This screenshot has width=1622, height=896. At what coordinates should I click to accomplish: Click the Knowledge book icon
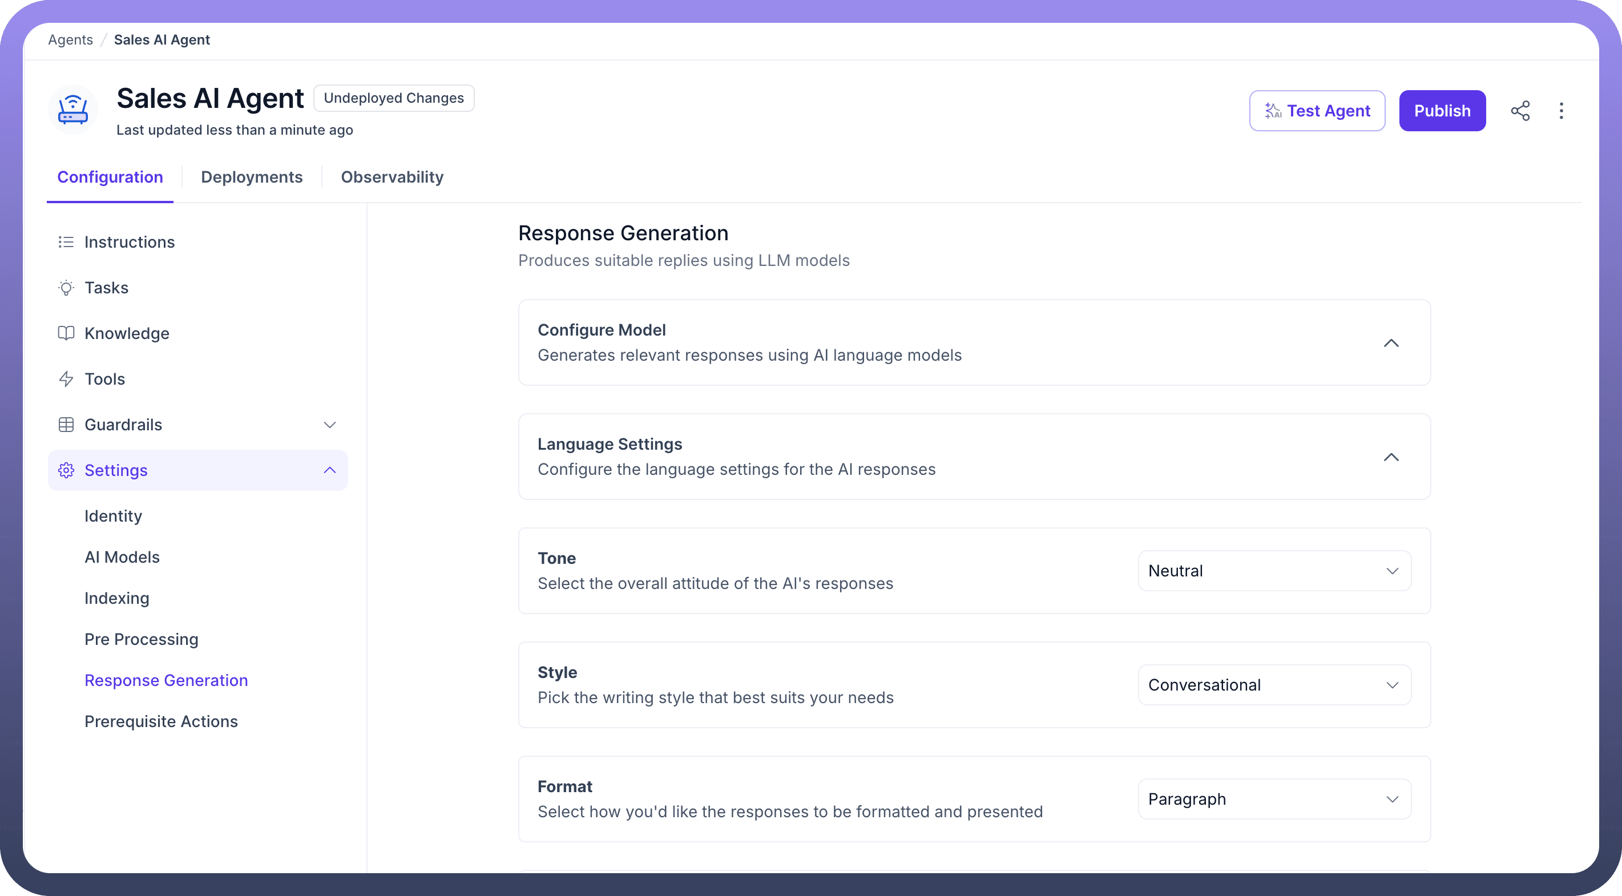pos(66,333)
